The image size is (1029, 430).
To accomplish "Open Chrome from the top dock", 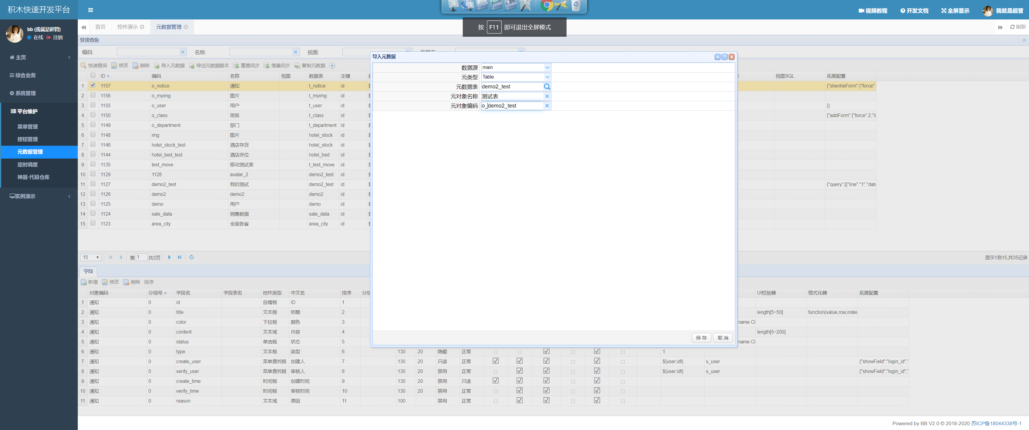I will (x=547, y=5).
